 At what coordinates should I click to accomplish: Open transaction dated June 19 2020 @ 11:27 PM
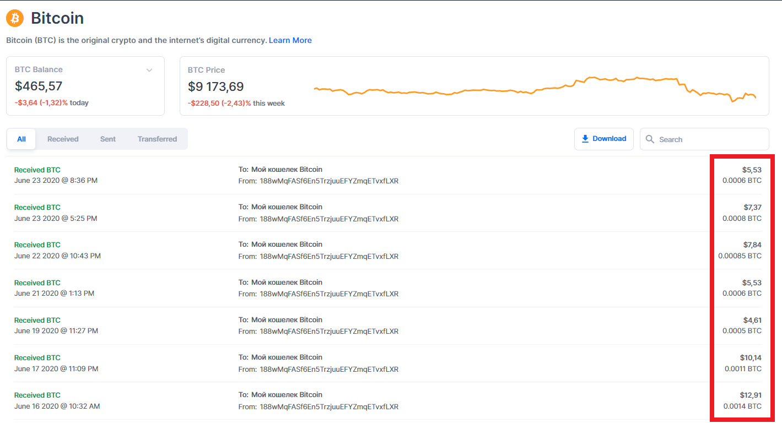[388, 326]
